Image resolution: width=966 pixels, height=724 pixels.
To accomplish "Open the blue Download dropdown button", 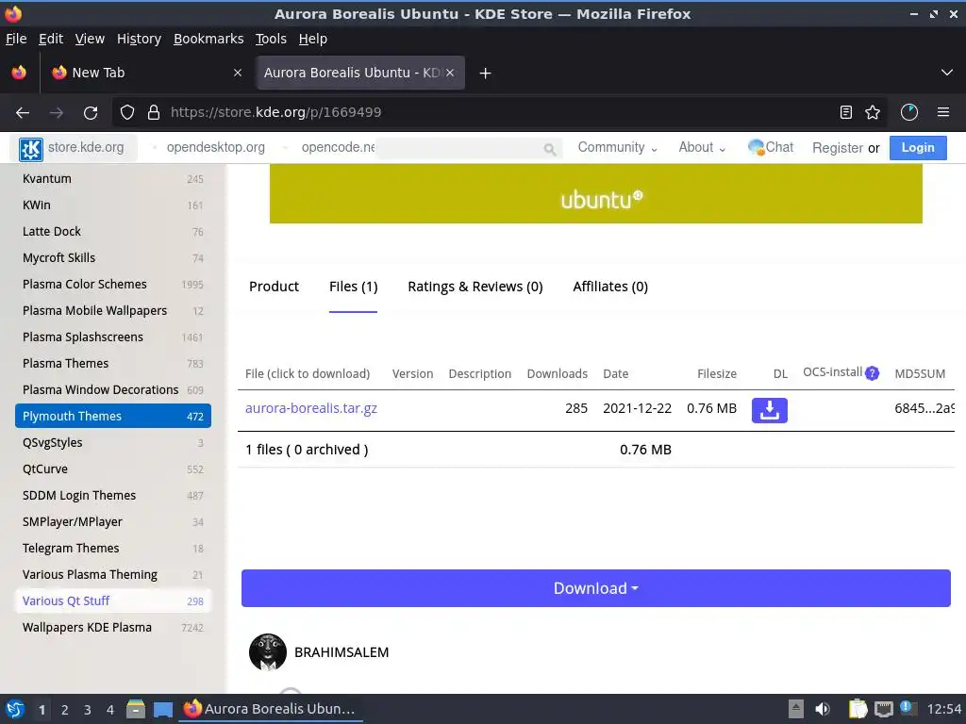I will point(596,588).
